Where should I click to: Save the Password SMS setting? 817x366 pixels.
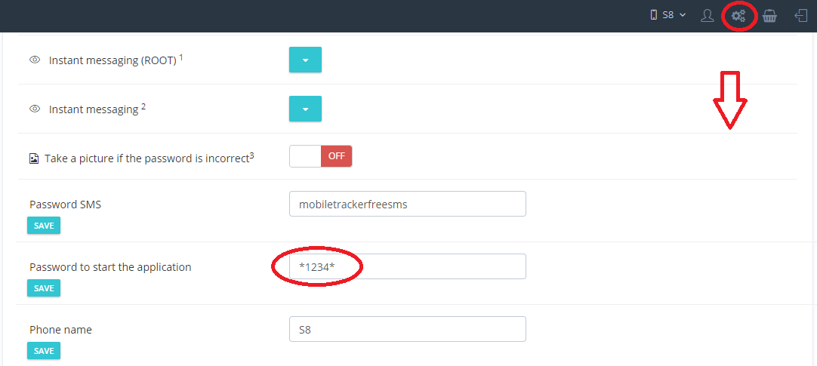[44, 226]
